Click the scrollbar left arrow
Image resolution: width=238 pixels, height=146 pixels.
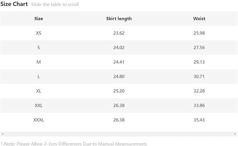[x=2, y=134]
